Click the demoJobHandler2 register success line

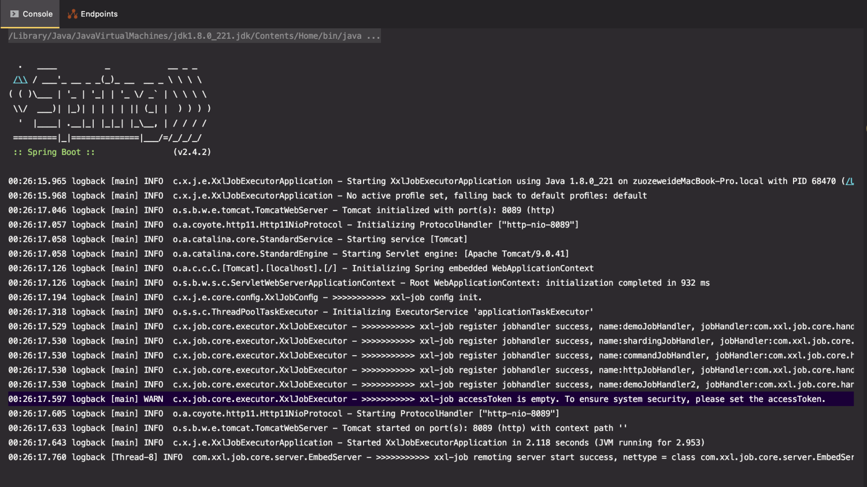click(x=431, y=384)
